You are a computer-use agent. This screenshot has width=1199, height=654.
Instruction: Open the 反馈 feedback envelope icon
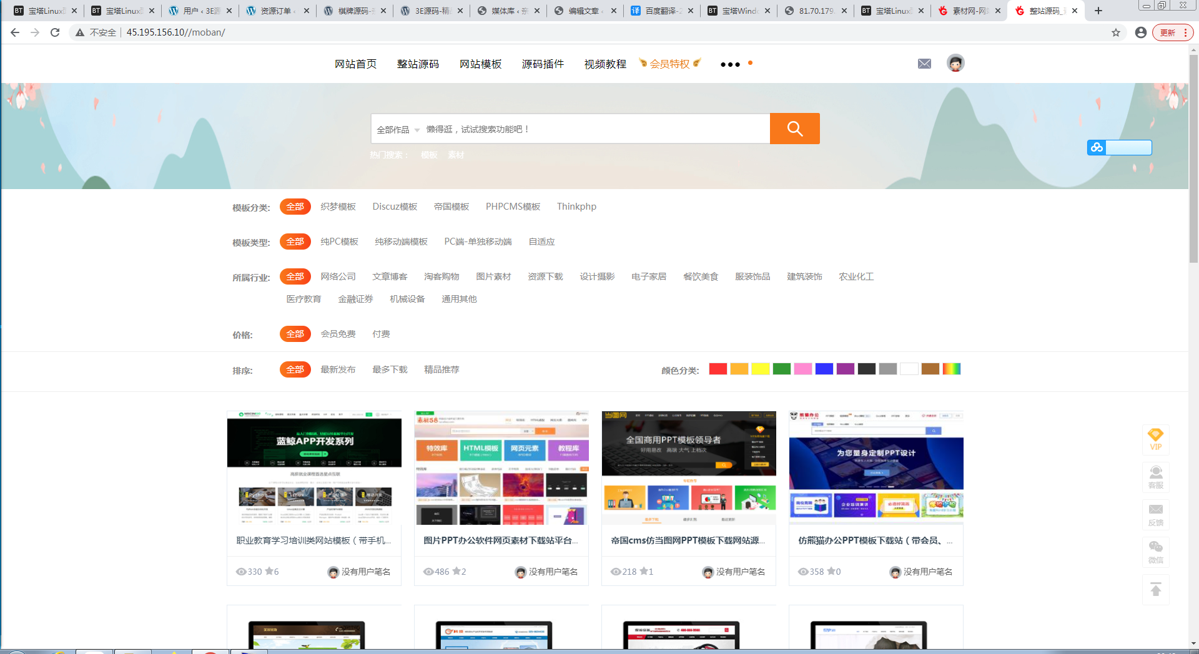coord(1156,514)
